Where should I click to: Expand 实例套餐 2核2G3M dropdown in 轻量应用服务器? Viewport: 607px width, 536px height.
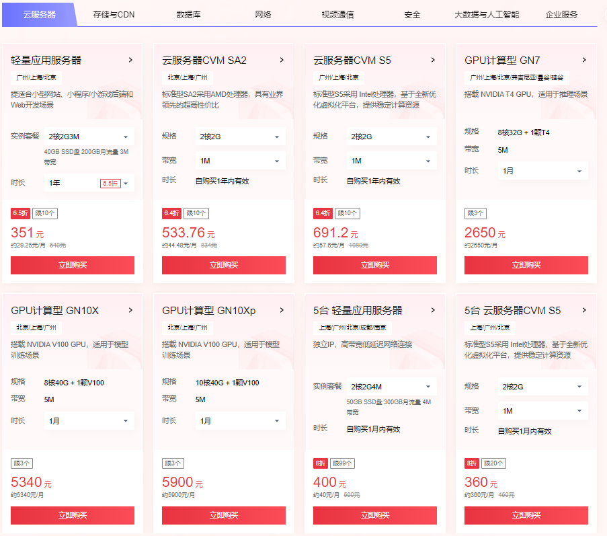[89, 137]
